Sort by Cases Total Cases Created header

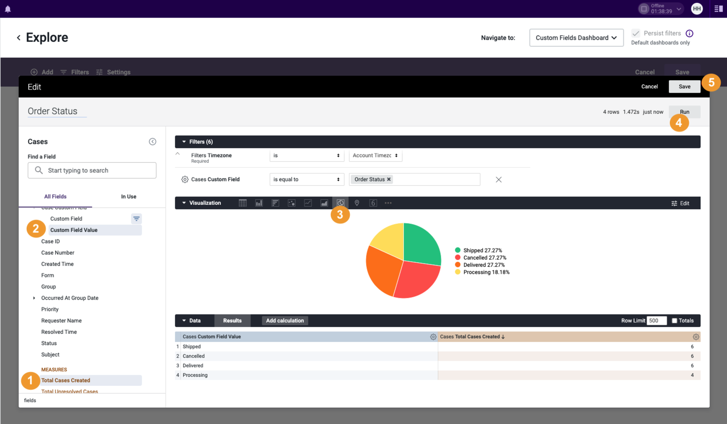tap(472, 337)
